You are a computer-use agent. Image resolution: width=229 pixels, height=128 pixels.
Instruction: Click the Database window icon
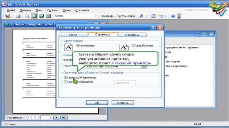pyautogui.click(x=154, y=16)
